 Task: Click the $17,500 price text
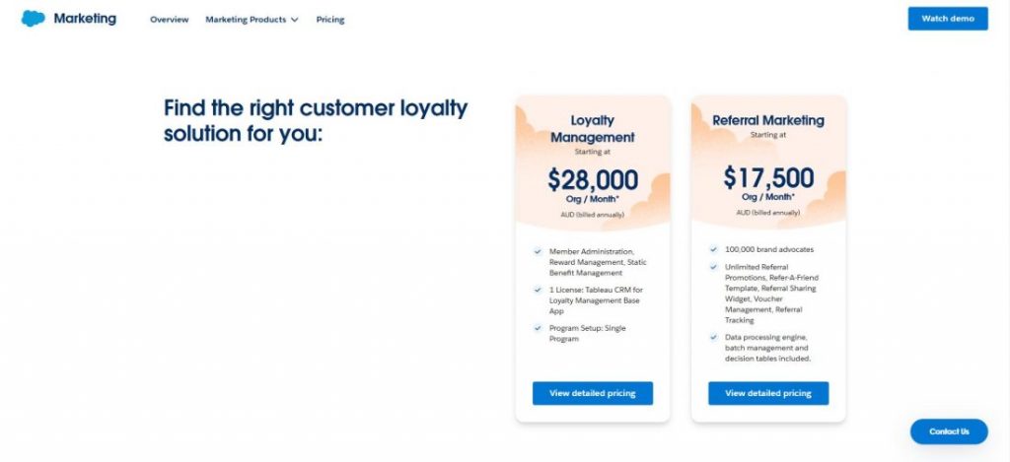coord(768,177)
